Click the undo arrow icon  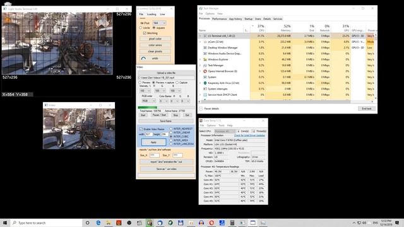coord(143,59)
